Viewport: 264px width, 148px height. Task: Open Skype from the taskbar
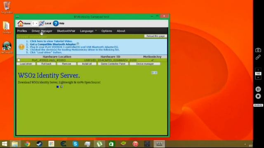point(75,144)
